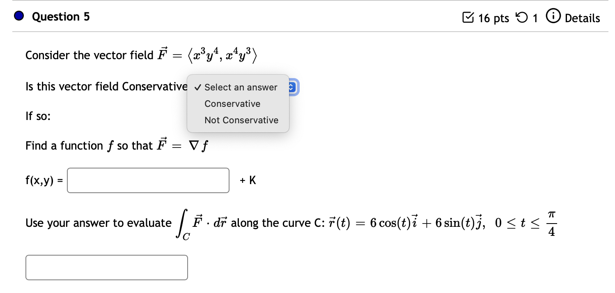Click the circled info icon next to Details
The width and height of the screenshot is (615, 293).
pyautogui.click(x=553, y=17)
